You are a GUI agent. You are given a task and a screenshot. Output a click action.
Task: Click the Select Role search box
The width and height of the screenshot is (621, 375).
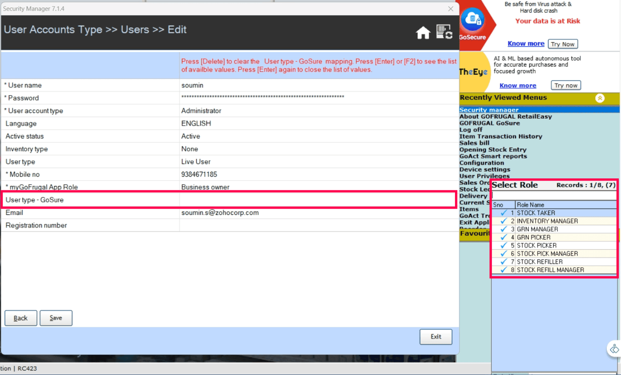(554, 195)
